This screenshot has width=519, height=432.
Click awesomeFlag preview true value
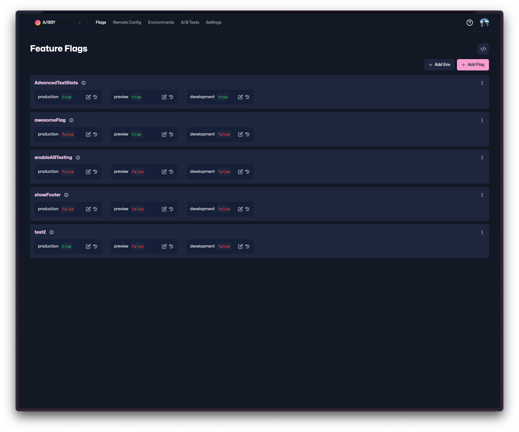point(137,135)
